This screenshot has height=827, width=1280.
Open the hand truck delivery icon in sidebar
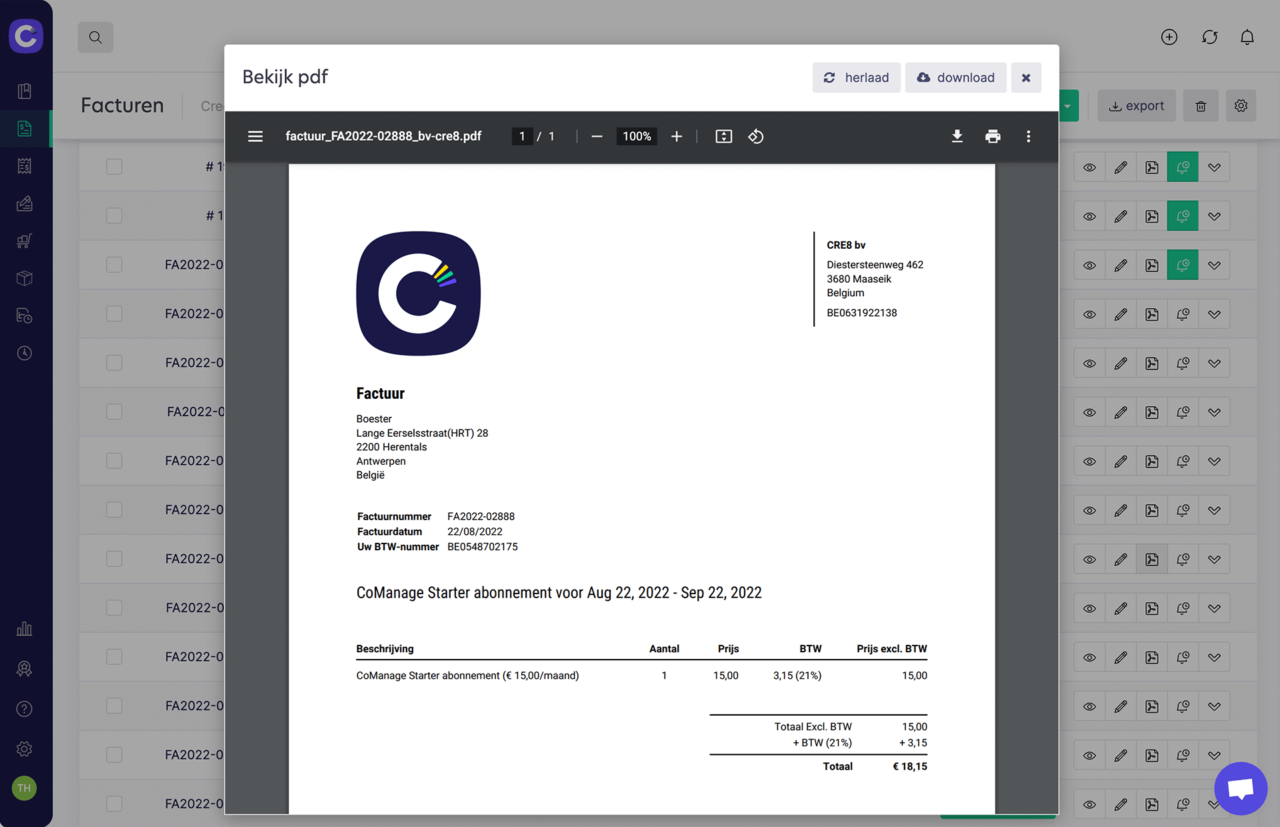[25, 241]
